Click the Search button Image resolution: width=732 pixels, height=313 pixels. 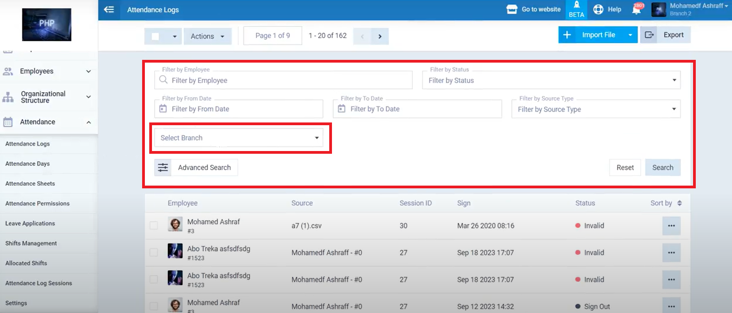click(x=662, y=167)
